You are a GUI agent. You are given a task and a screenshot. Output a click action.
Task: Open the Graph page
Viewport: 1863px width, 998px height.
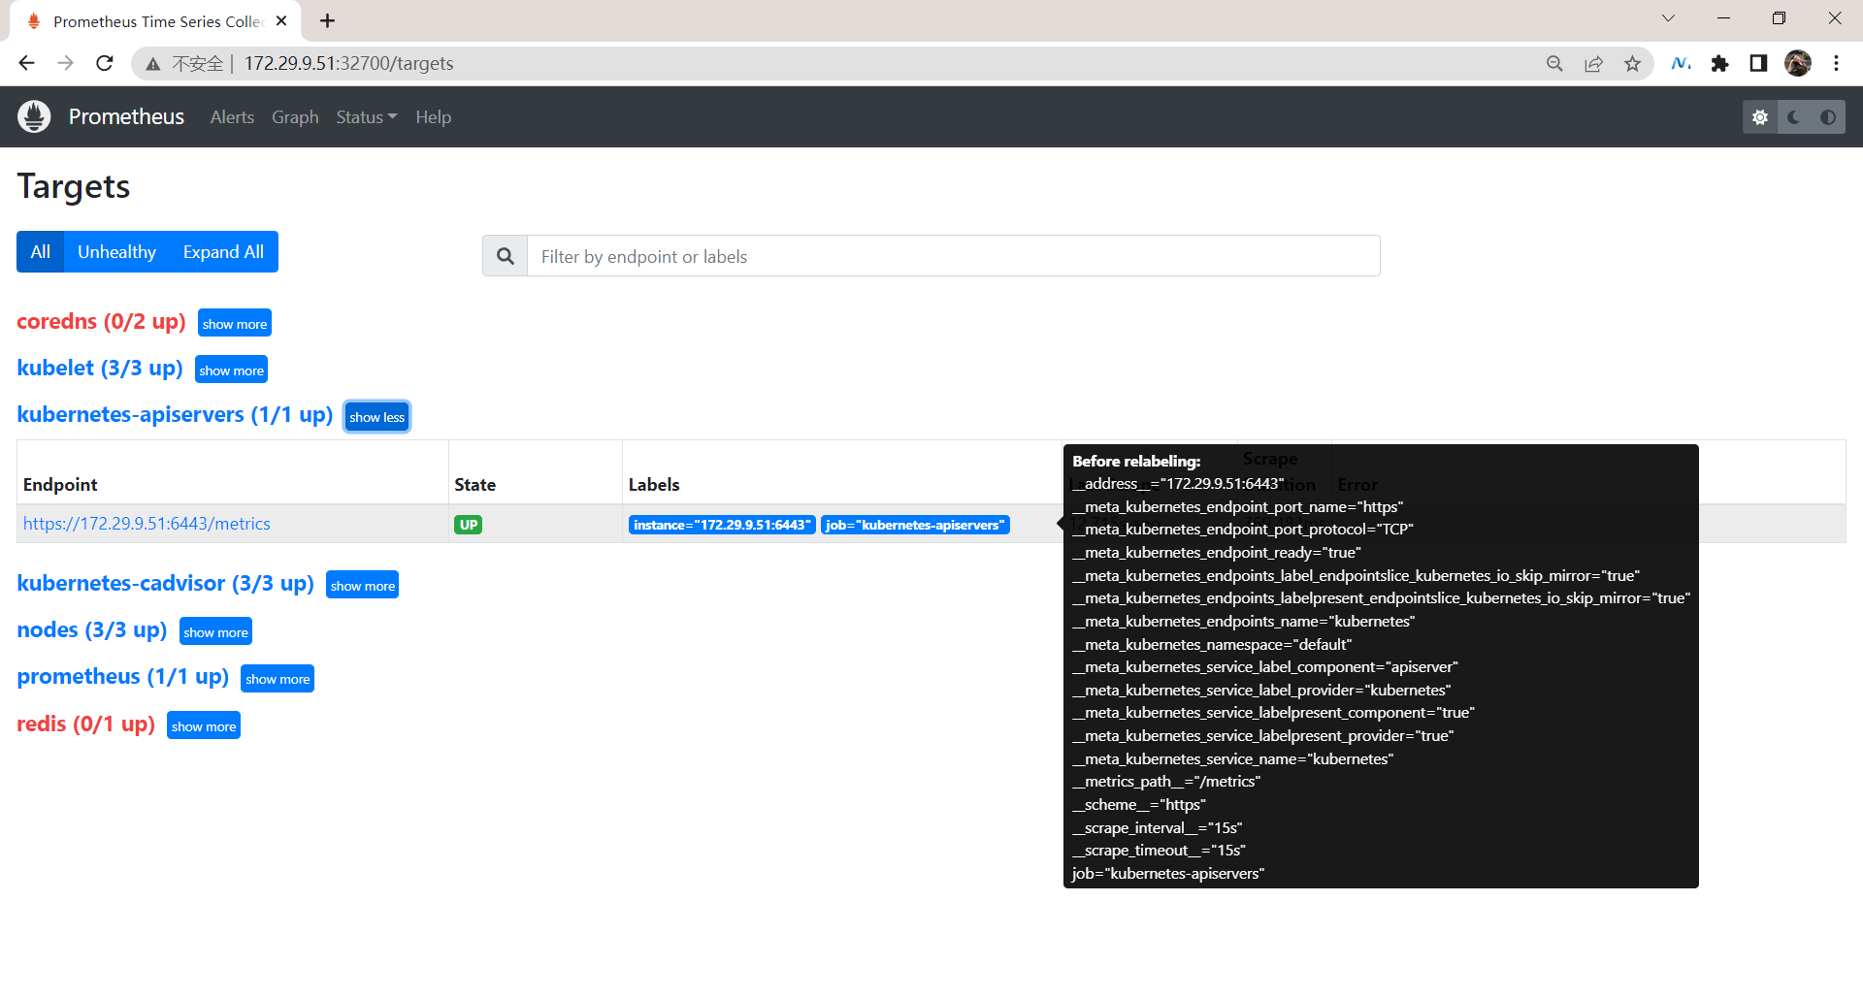pos(295,116)
